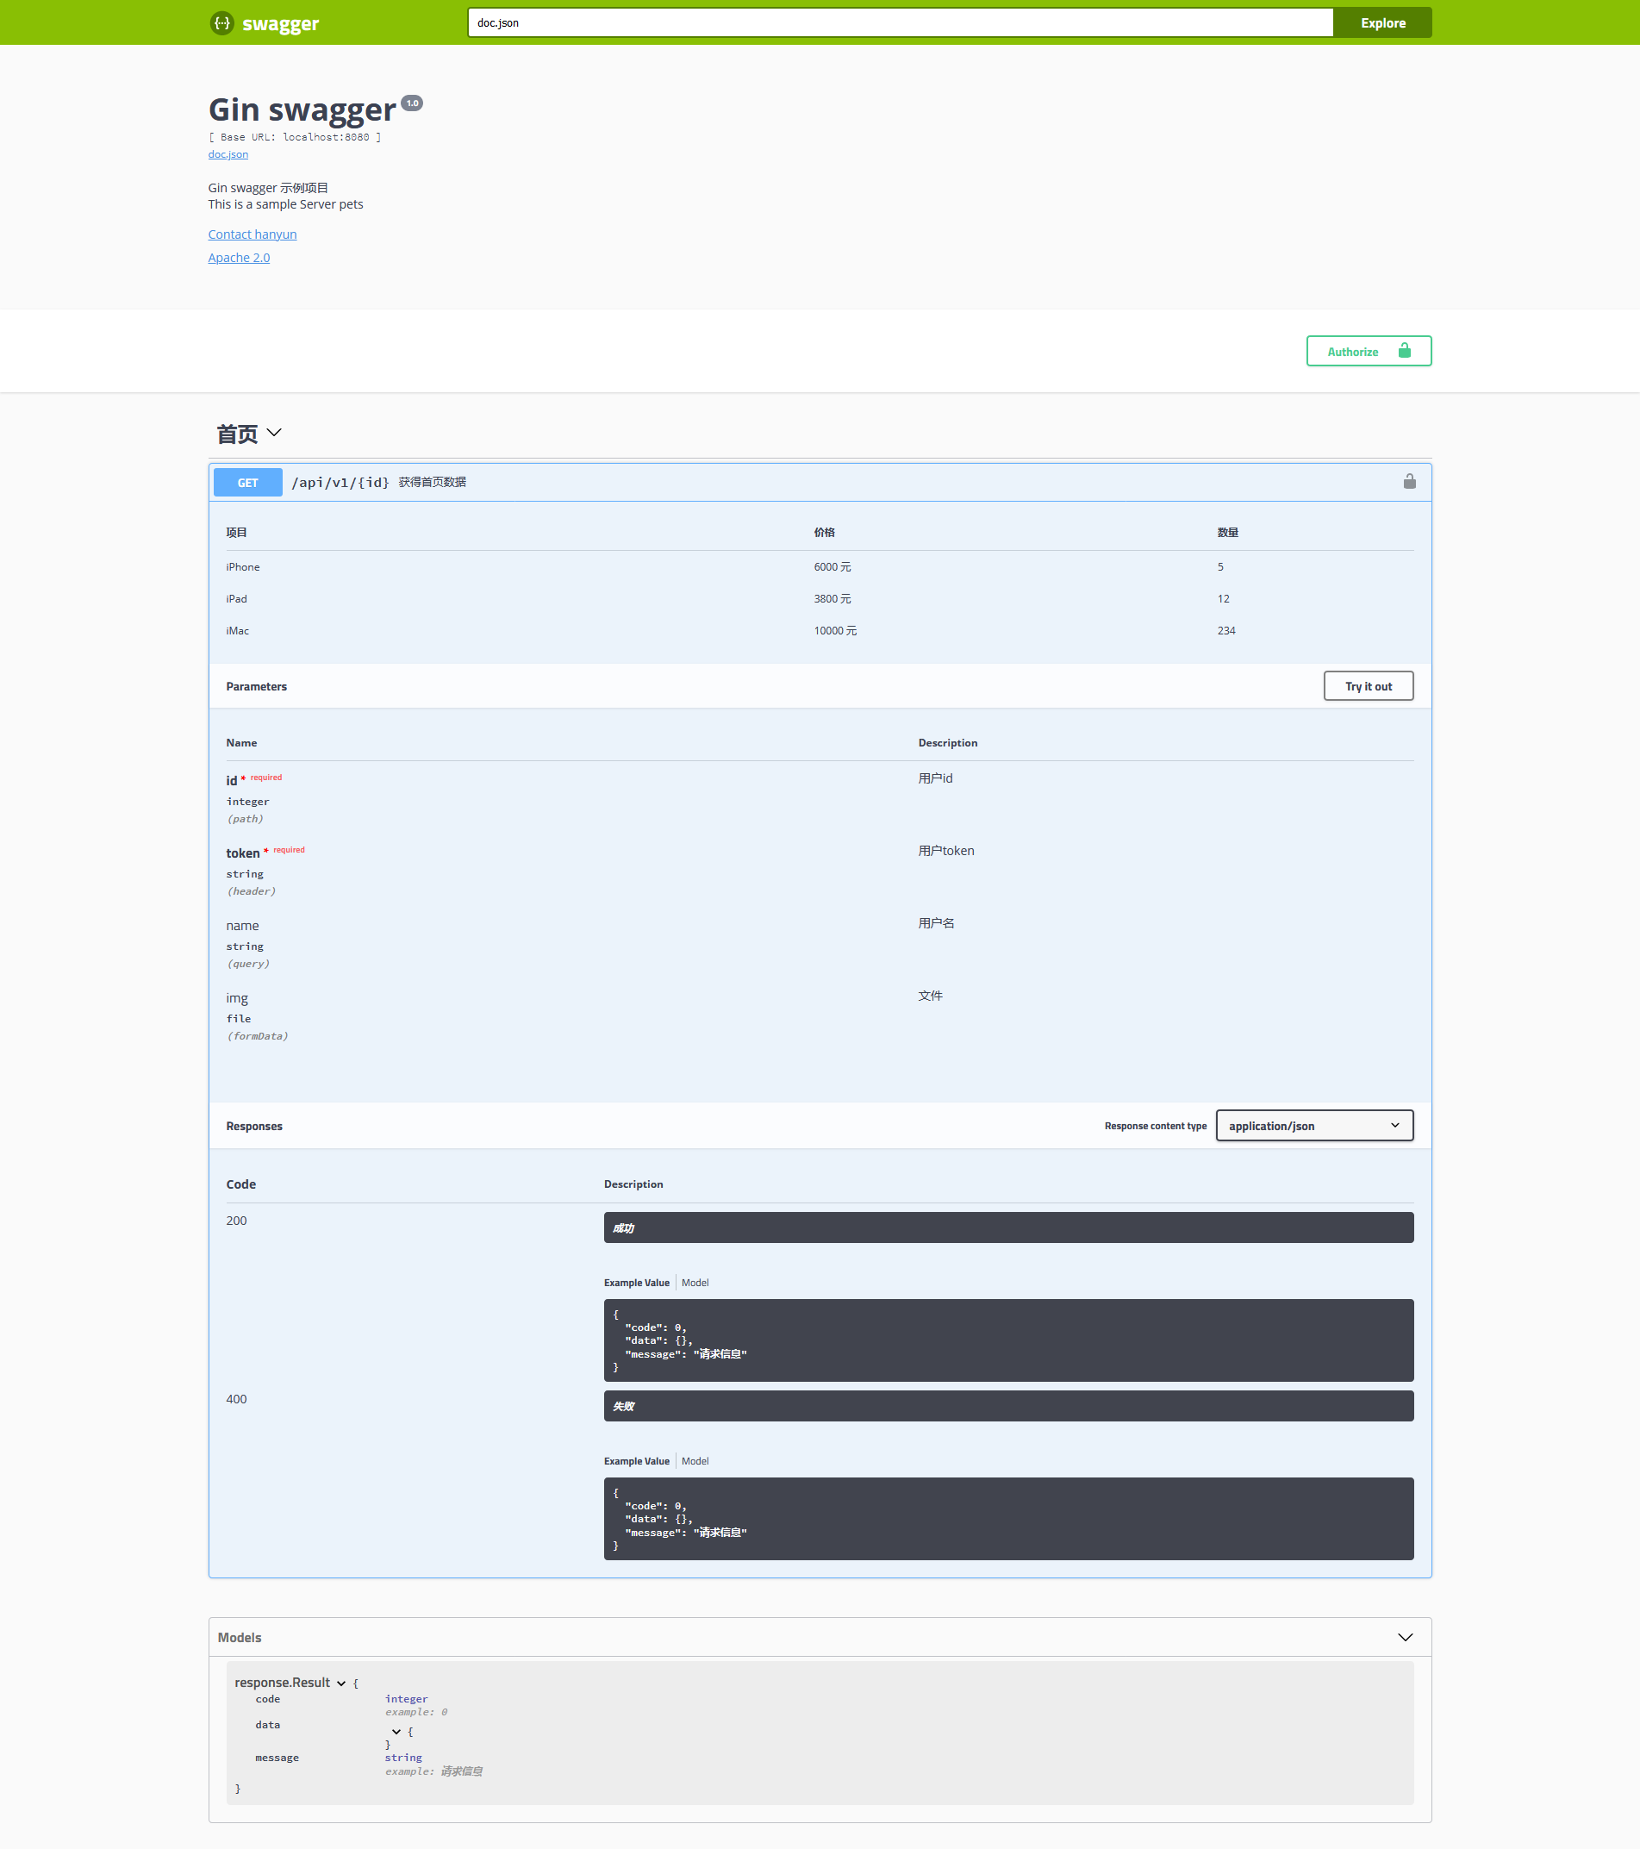Click the response.Result model name
The height and width of the screenshot is (1849, 1640).
point(282,1683)
